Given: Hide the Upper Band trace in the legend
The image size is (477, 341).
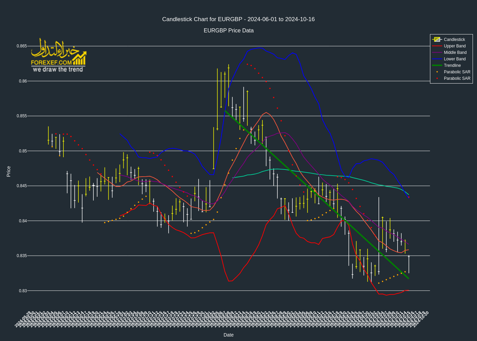Looking at the screenshot, I should click(451, 46).
